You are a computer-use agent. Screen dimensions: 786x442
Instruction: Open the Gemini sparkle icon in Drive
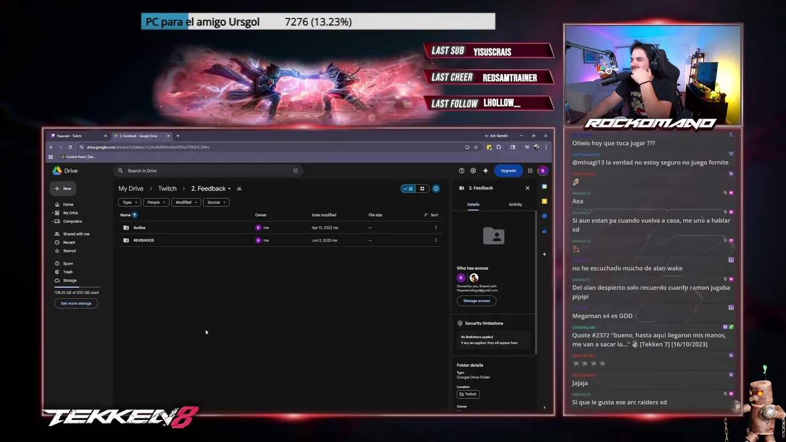coord(485,171)
